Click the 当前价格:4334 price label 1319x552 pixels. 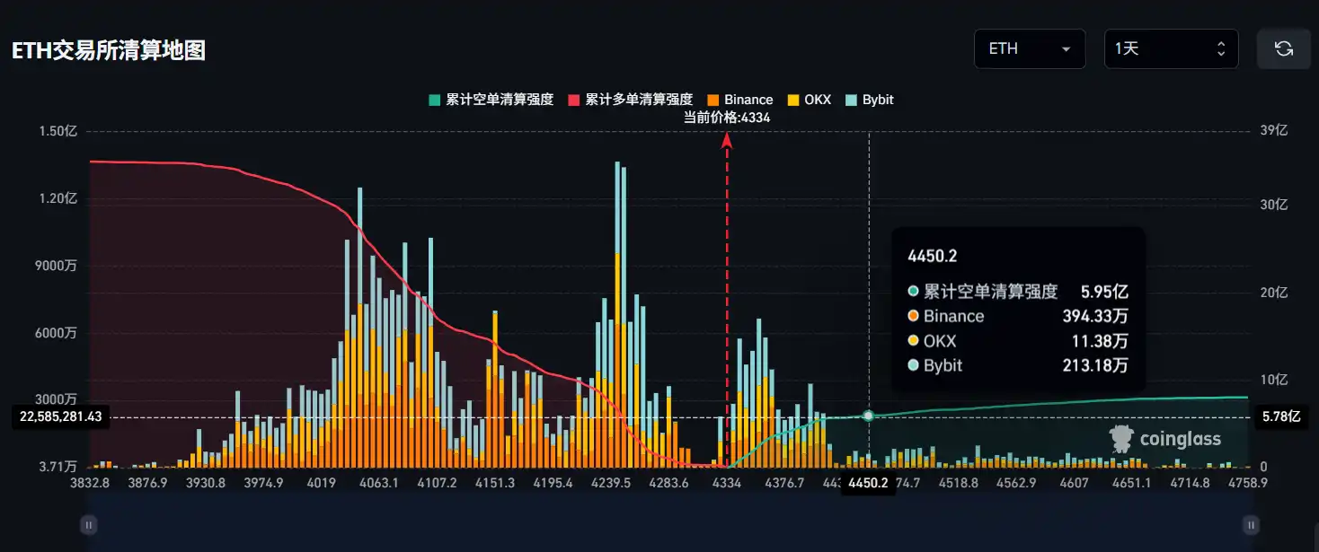click(727, 117)
